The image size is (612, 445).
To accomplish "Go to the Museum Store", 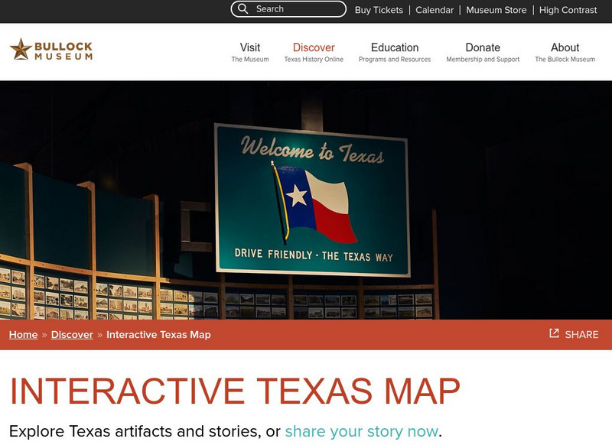I will tap(496, 10).
